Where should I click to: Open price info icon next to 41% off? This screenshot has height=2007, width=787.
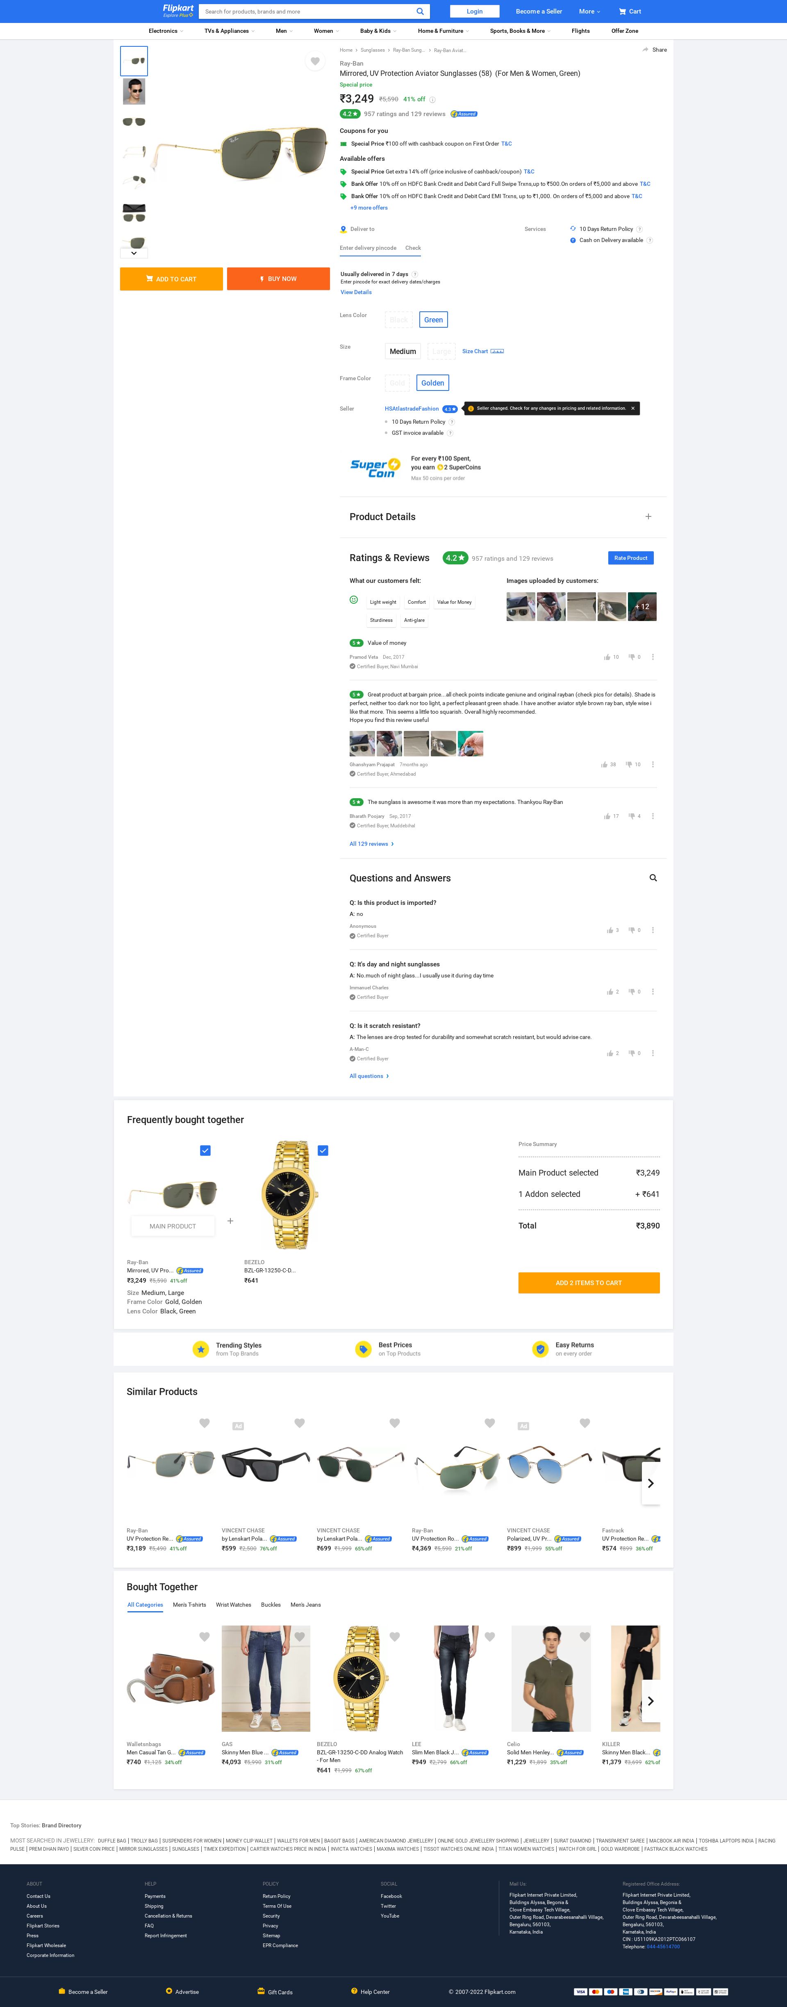coord(433,100)
